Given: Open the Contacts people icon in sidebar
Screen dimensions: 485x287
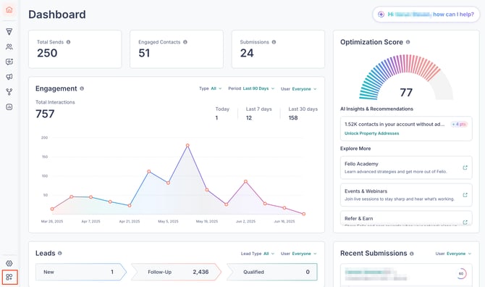Looking at the screenshot, I should (9, 47).
